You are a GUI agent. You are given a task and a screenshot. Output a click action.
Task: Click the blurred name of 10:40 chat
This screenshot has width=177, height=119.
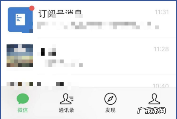50,84
